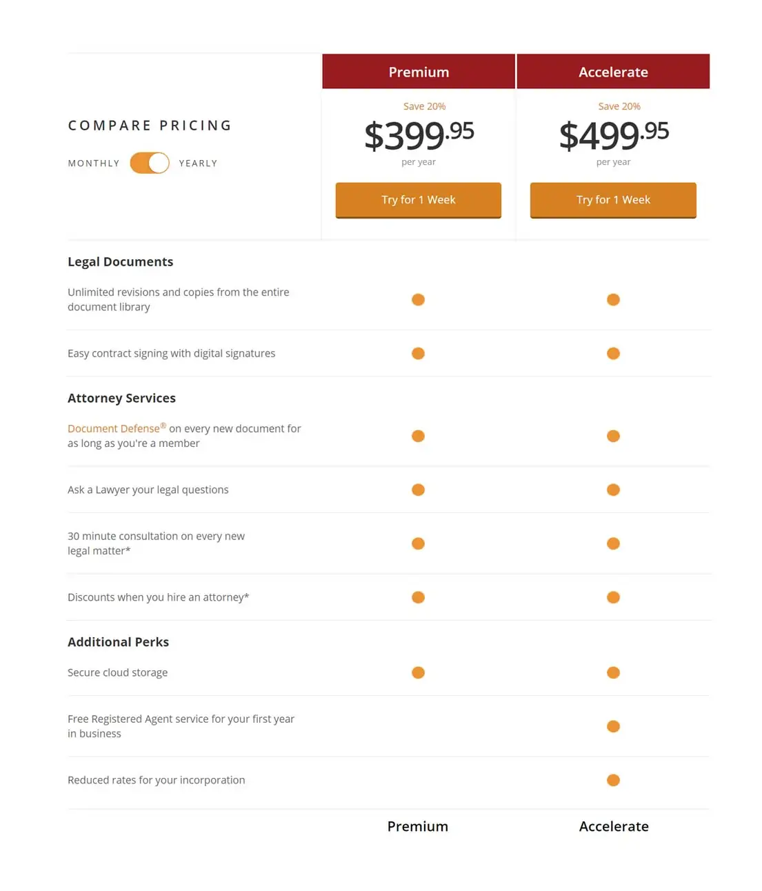The image size is (762, 891).
Task: Click Premium dot for Secure cloud storage
Action: coord(418,672)
